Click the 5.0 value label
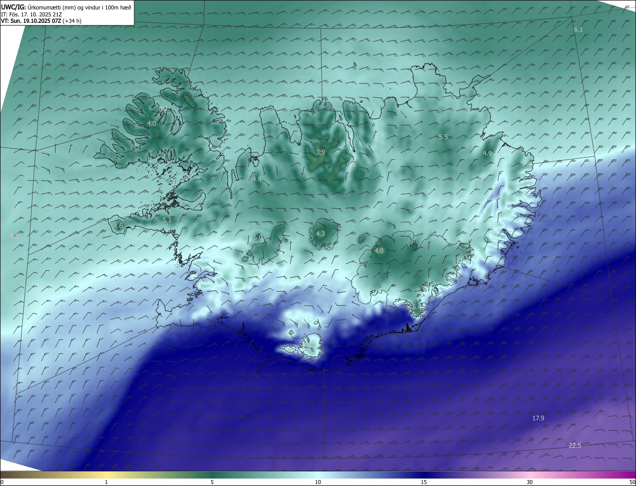The width and height of the screenshot is (636, 486). click(x=258, y=238)
